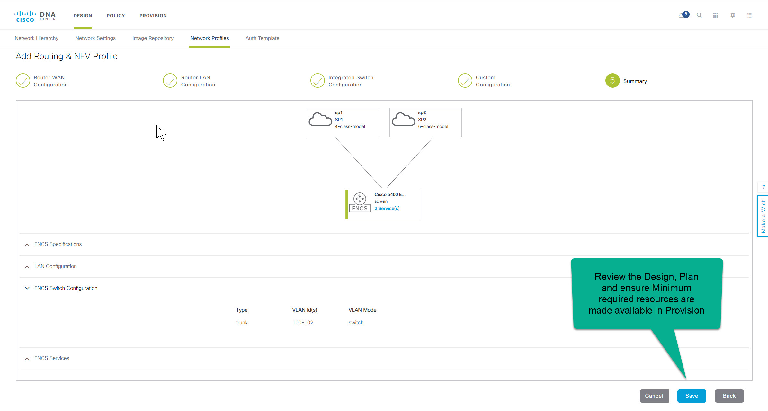Click the 'VLAN Id(s)' column header
This screenshot has width=768, height=411.
pyautogui.click(x=305, y=310)
